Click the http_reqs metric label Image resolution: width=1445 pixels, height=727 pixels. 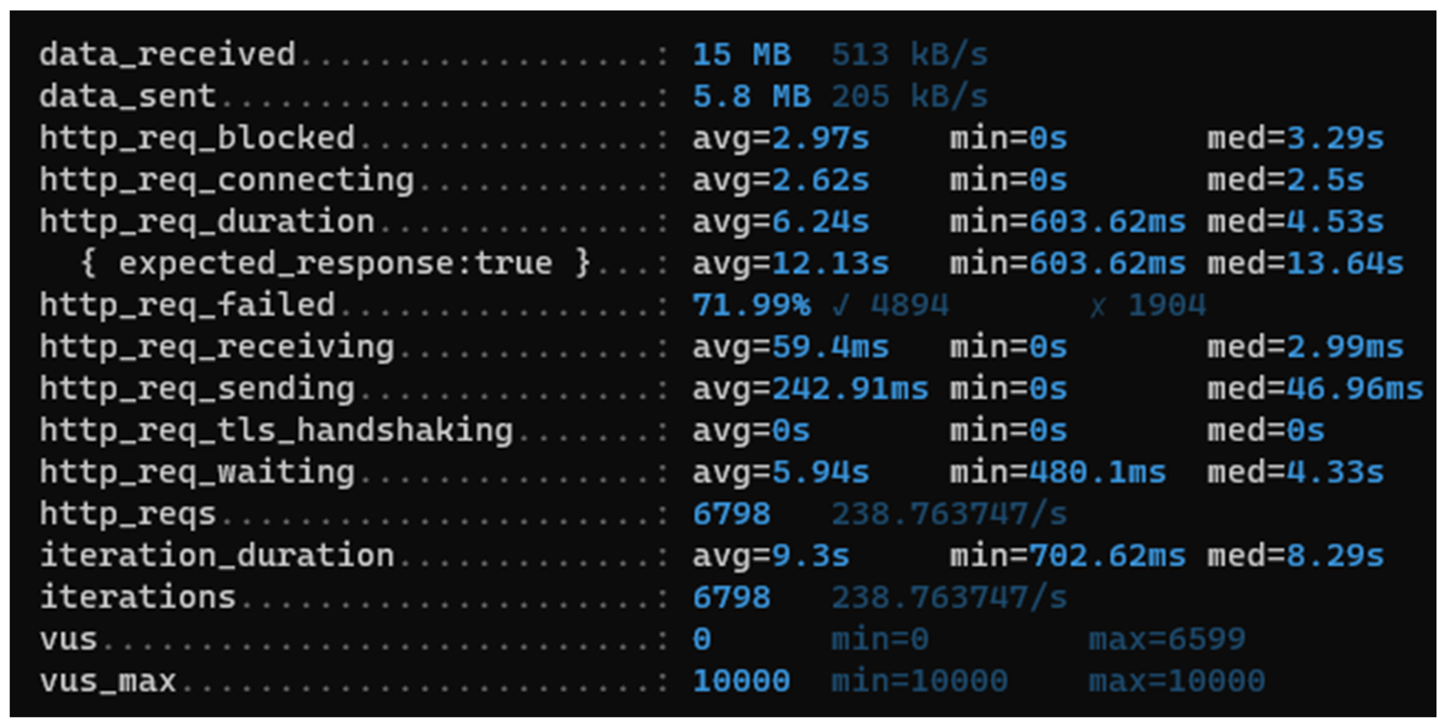click(128, 514)
